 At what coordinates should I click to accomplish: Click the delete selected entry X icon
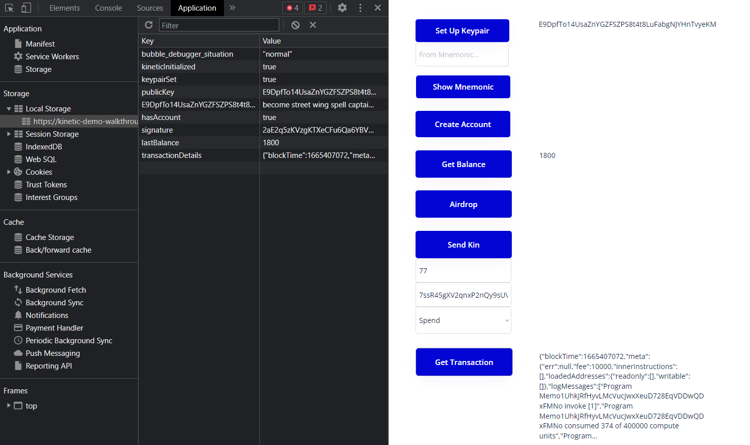pyautogui.click(x=313, y=25)
